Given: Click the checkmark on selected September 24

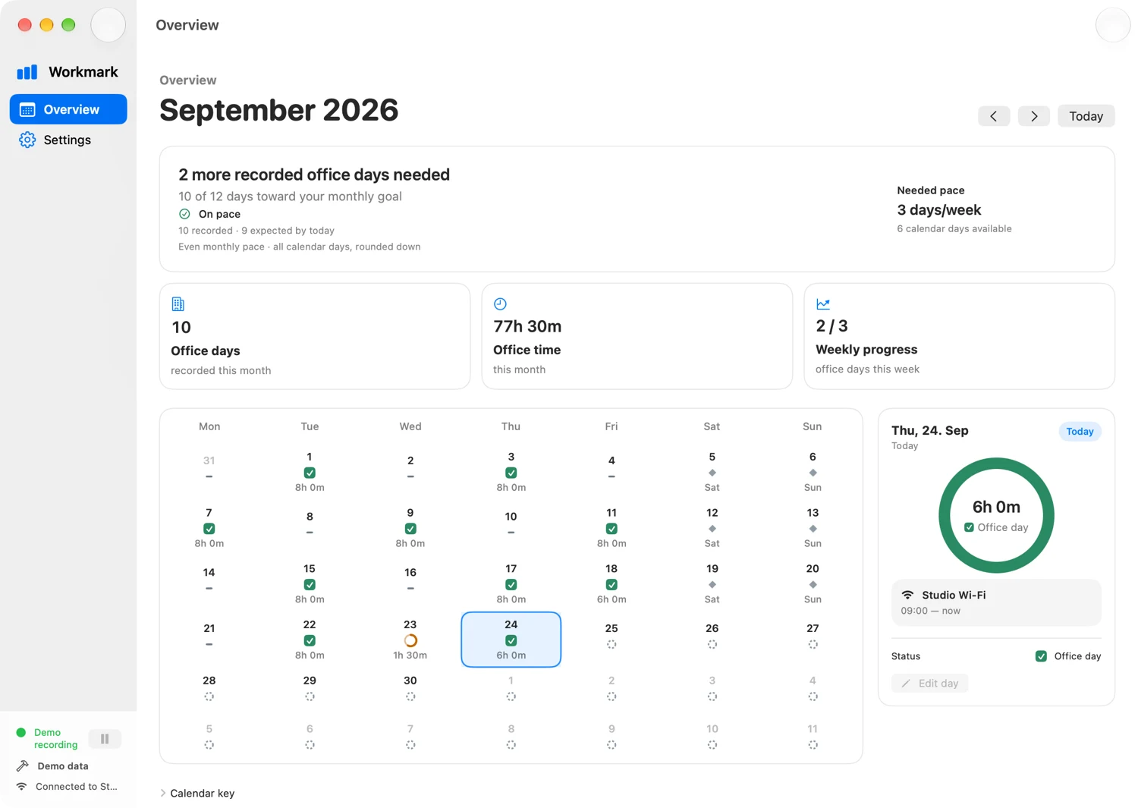Looking at the screenshot, I should [x=511, y=641].
